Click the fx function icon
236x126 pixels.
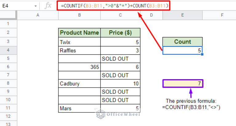tap(48, 6)
